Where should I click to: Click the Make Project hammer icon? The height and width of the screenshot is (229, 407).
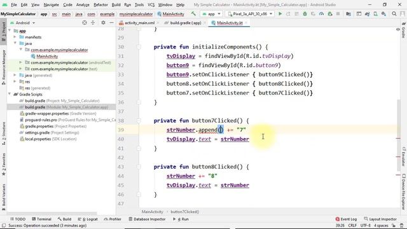(x=193, y=14)
